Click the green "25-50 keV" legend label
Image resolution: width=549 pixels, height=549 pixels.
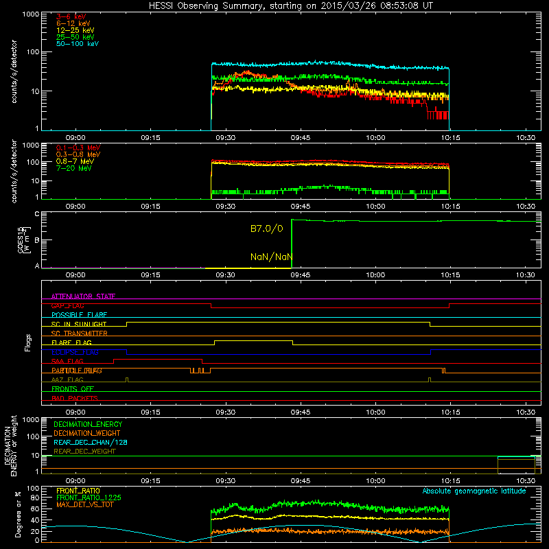75,37
